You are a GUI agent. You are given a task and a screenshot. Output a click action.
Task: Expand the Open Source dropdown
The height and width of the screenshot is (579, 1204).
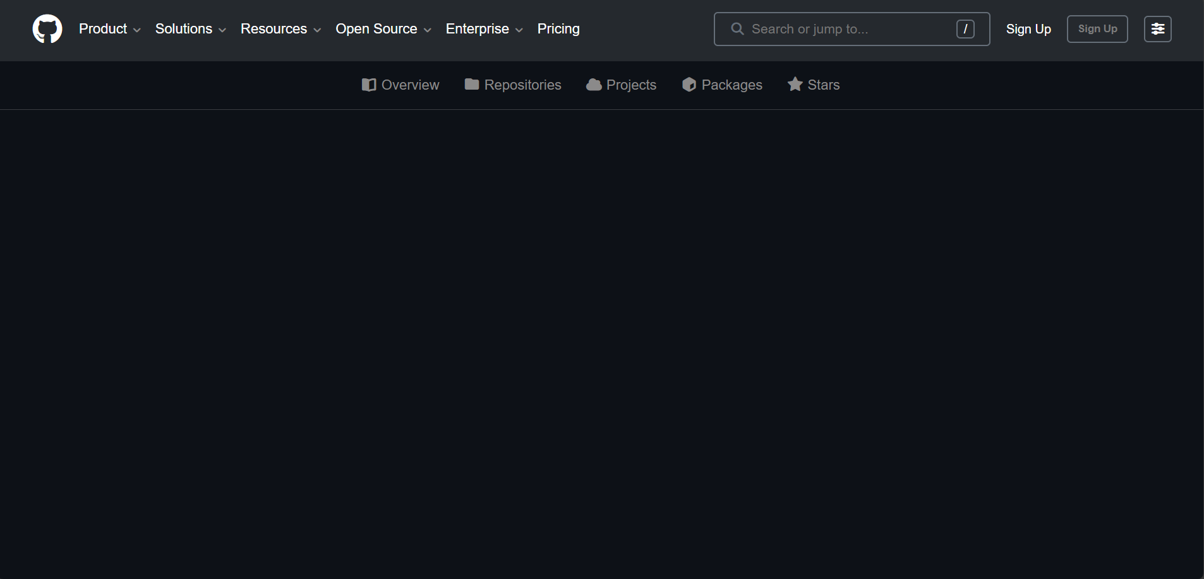point(382,28)
